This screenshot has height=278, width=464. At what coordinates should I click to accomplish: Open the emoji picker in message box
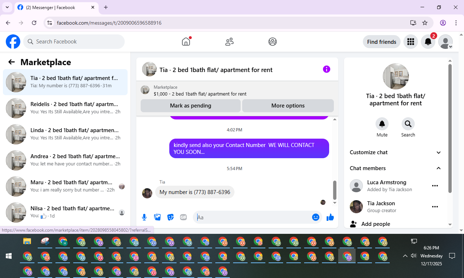click(316, 217)
